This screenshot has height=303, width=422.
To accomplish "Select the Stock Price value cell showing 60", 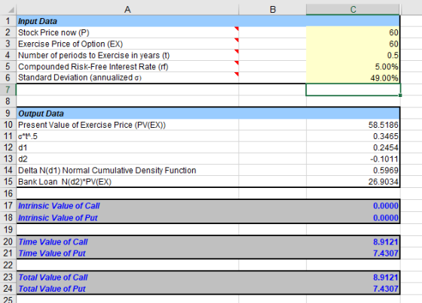I will (x=353, y=32).
